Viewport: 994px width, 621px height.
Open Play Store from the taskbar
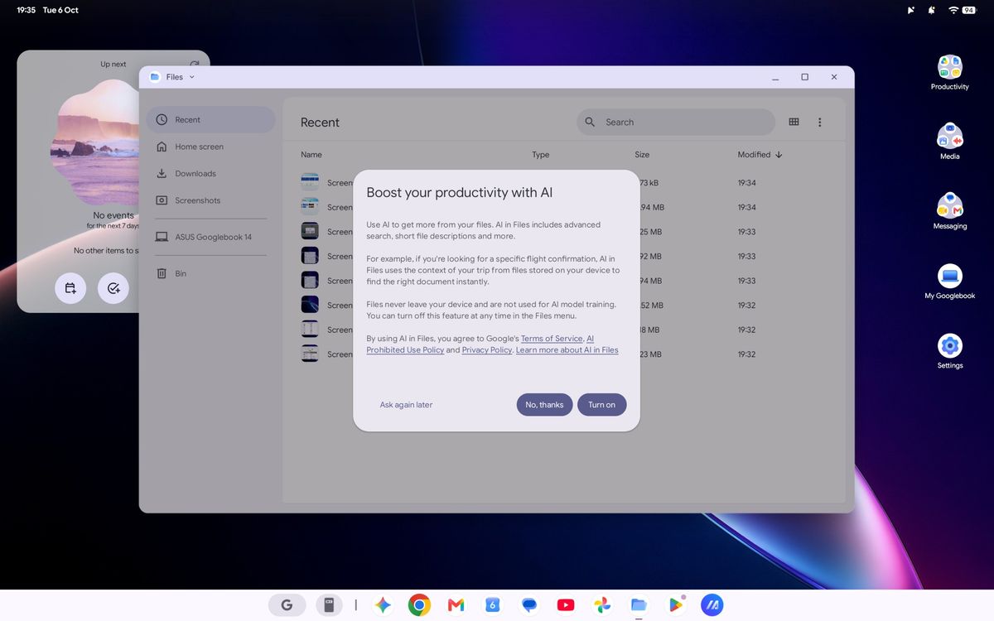click(x=676, y=605)
